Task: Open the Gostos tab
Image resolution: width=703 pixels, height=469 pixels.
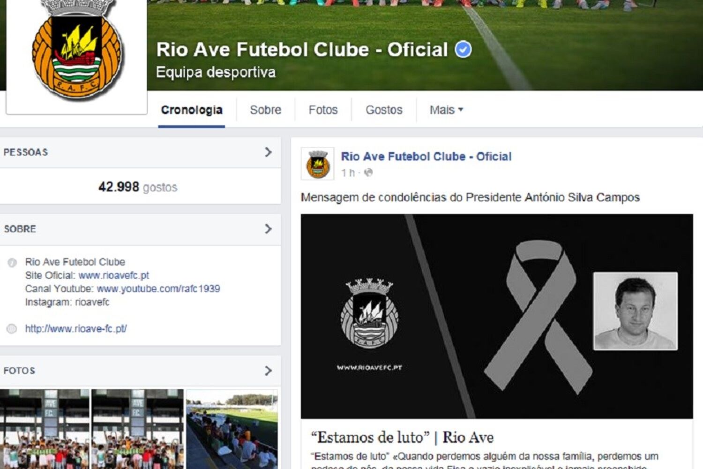Action: 384,110
